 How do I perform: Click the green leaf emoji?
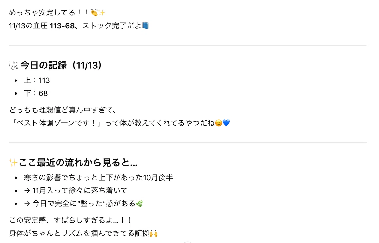coord(139,204)
